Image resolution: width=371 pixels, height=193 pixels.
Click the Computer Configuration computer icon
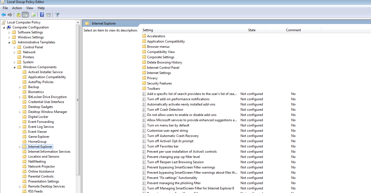9,27
